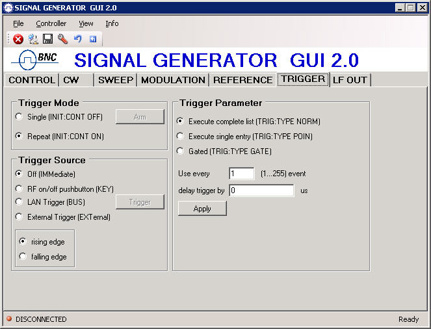Click the us unit label

pyautogui.click(x=304, y=191)
